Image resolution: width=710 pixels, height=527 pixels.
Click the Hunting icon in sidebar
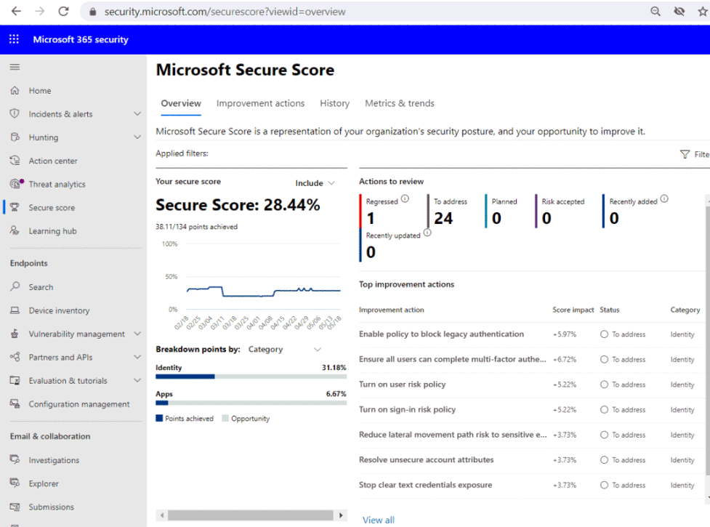pos(15,137)
